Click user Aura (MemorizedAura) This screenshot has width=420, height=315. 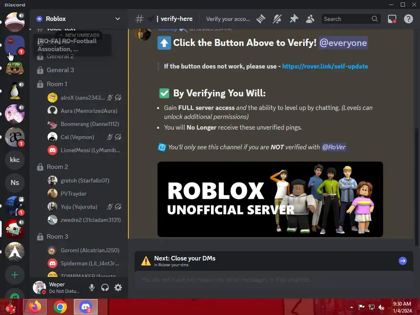tap(84, 111)
